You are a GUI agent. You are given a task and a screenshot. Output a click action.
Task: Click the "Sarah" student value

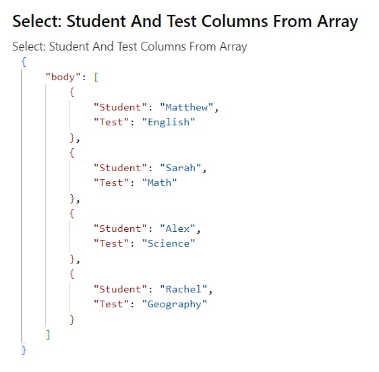(180, 168)
